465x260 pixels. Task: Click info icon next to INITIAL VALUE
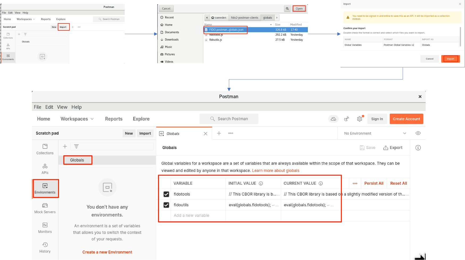point(261,183)
